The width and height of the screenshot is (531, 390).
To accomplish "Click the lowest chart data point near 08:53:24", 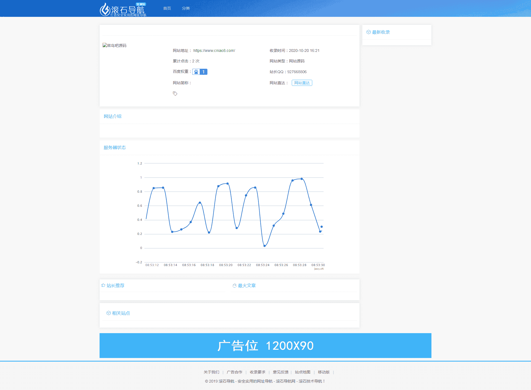I will pyautogui.click(x=265, y=246).
